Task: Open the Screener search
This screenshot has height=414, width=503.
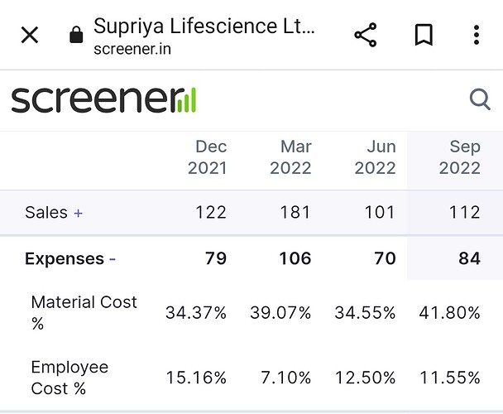Action: (480, 99)
